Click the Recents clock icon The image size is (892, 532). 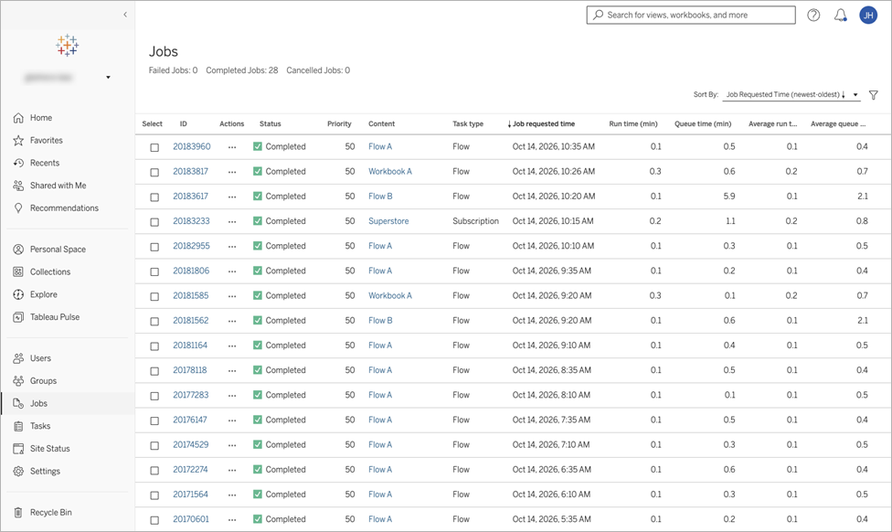point(19,163)
